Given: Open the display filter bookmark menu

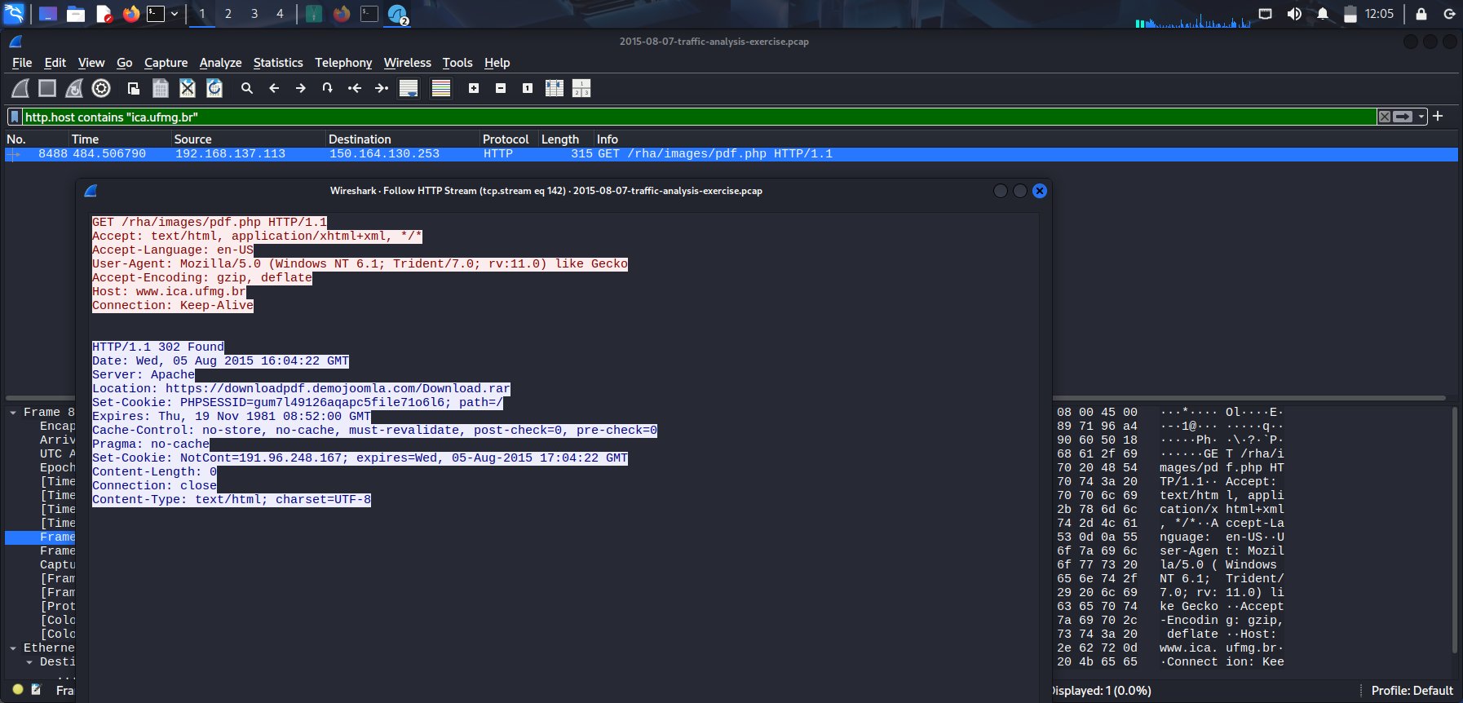Looking at the screenshot, I should click(15, 117).
